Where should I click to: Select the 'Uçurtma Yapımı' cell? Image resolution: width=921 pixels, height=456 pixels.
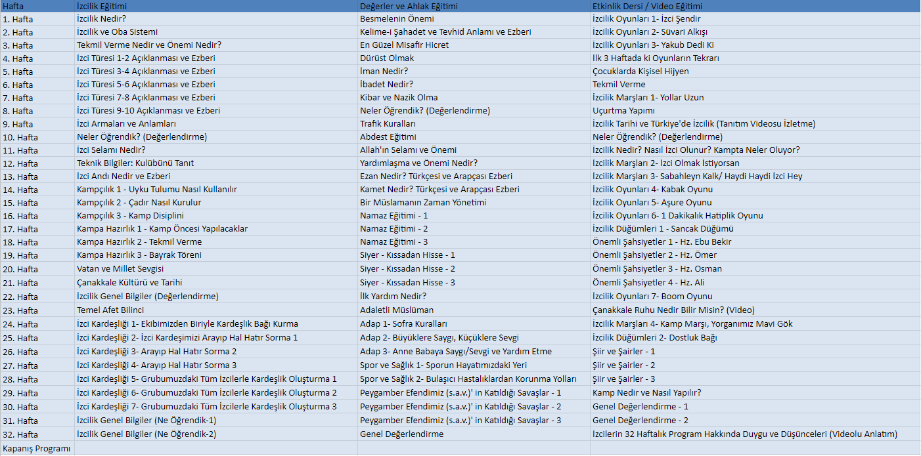[755, 111]
